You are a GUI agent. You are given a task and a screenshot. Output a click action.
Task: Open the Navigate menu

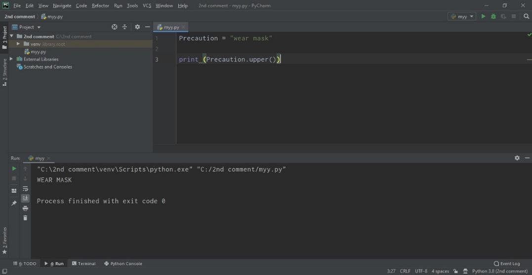pyautogui.click(x=62, y=6)
